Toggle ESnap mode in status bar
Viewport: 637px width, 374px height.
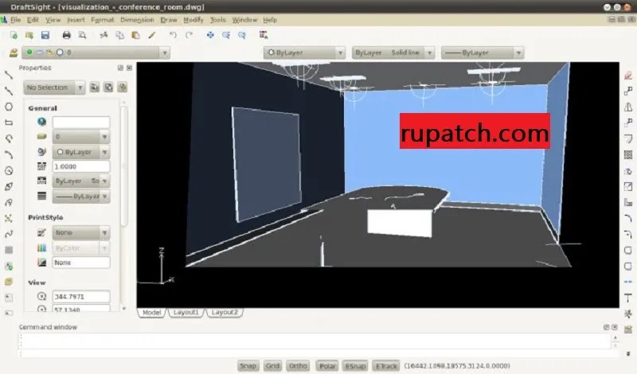point(355,366)
